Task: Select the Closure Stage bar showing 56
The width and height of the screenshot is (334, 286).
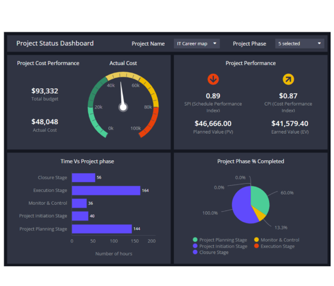Action: click(83, 178)
